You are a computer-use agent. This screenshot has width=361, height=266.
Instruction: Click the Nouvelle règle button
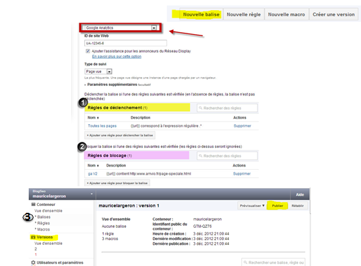click(243, 14)
